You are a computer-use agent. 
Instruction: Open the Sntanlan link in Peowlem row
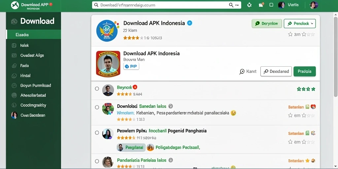pos(296,133)
